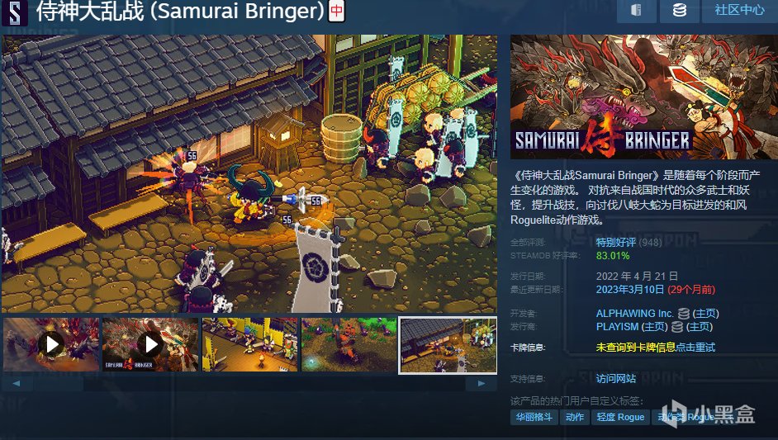This screenshot has width=778, height=440.
Task: Open the 访问网站 support website link
Action: (616, 378)
